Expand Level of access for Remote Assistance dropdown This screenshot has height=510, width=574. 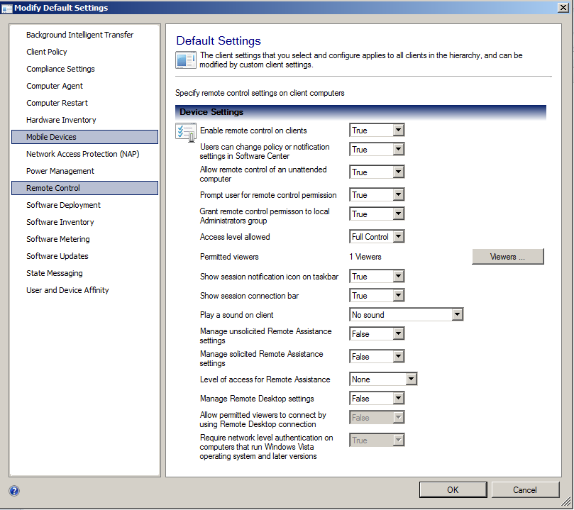point(410,379)
